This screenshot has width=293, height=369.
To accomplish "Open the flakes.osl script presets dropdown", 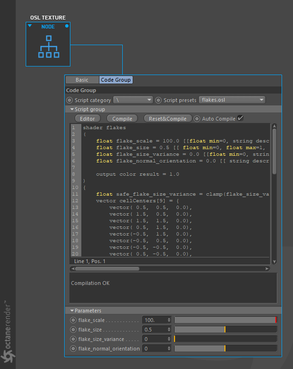I will tap(232, 100).
